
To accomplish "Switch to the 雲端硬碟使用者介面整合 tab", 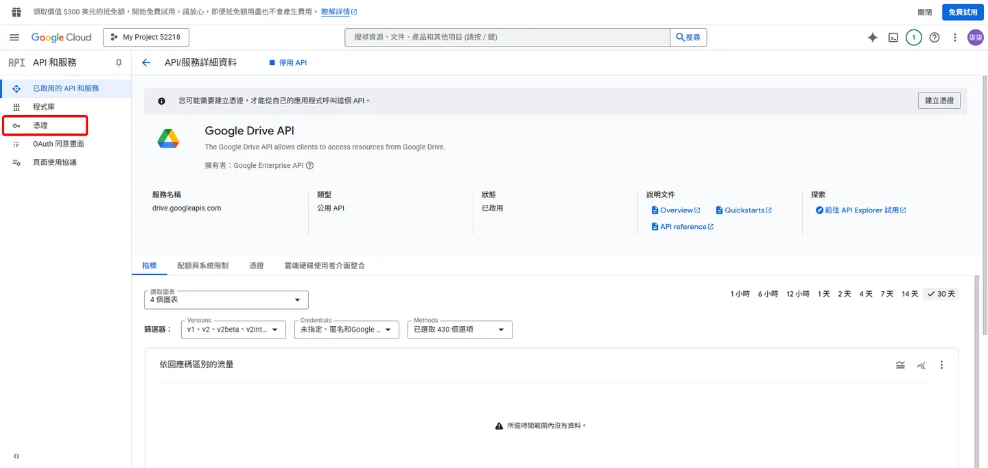I will [x=325, y=265].
